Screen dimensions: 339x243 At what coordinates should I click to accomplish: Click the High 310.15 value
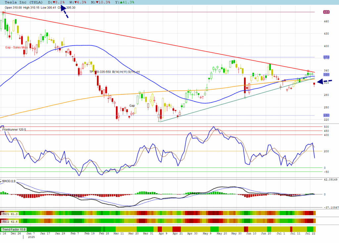click(x=31, y=8)
